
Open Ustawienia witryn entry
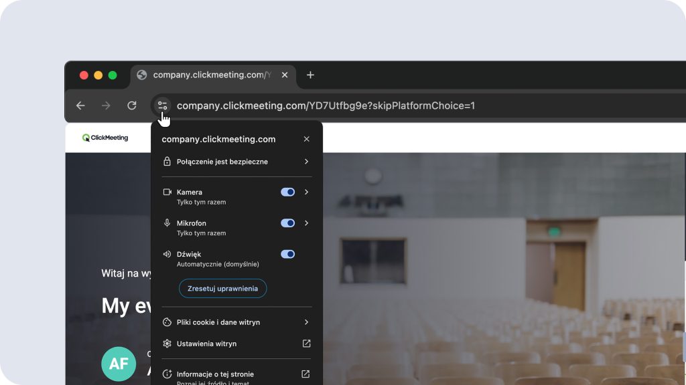pyautogui.click(x=236, y=344)
